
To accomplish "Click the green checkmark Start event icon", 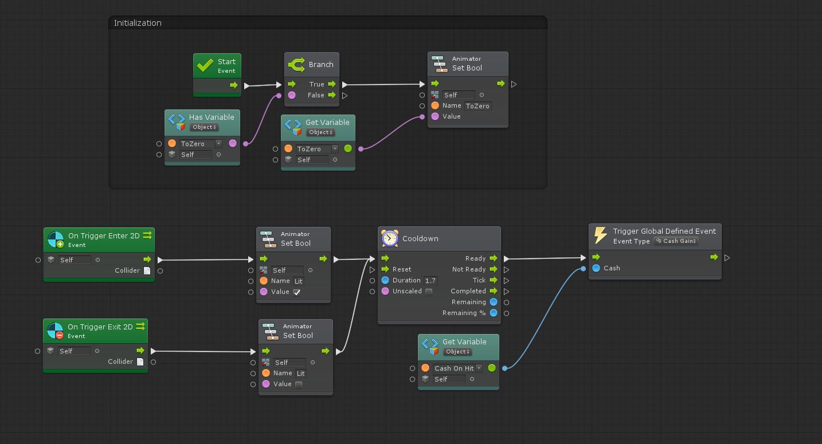I will 205,65.
